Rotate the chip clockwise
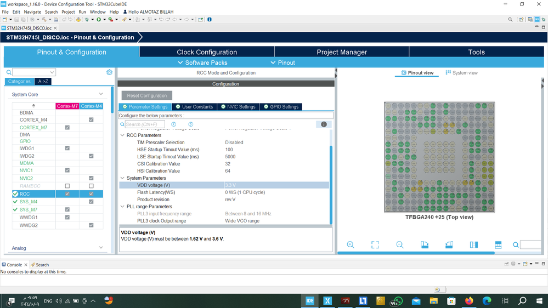 [425, 245]
